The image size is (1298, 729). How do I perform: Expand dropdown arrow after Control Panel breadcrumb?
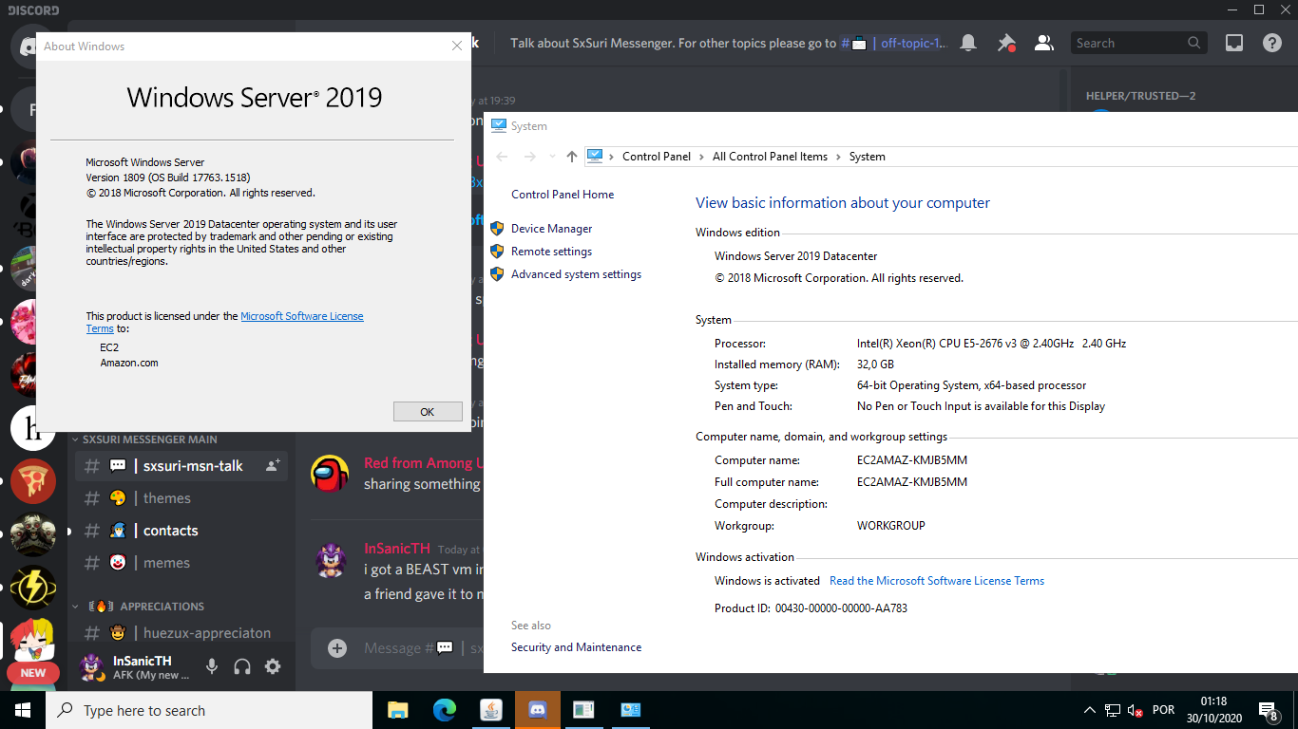(702, 157)
